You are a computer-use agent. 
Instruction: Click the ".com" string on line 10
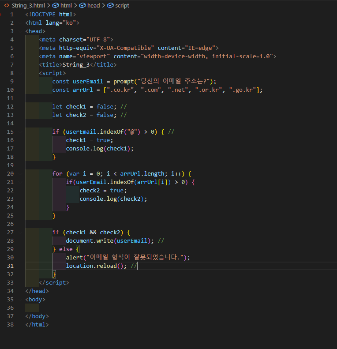tap(151, 90)
